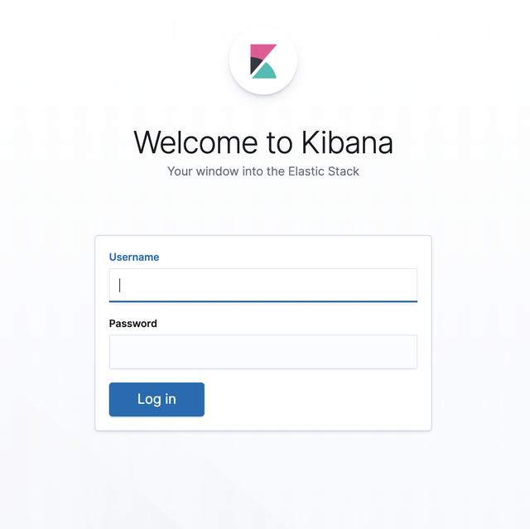Click the Elastic Stack subtitle text
The image size is (530, 529).
pyautogui.click(x=263, y=171)
